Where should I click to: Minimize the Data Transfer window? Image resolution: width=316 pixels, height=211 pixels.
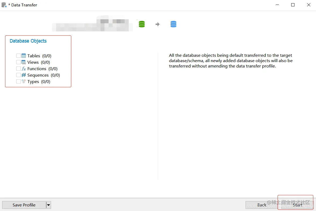[x=277, y=5]
